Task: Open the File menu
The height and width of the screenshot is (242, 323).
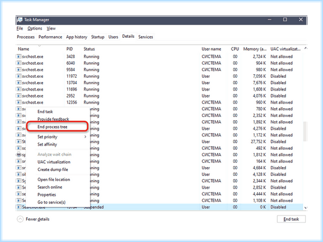Action: point(19,29)
